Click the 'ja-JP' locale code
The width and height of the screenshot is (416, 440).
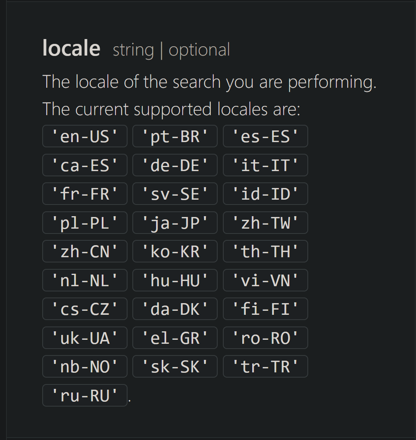click(175, 223)
